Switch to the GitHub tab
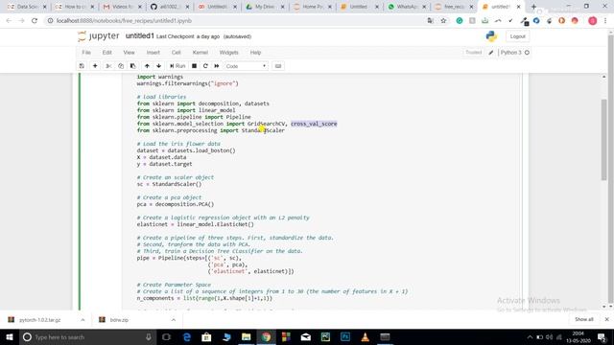This screenshot has height=345, width=614. click(x=169, y=7)
